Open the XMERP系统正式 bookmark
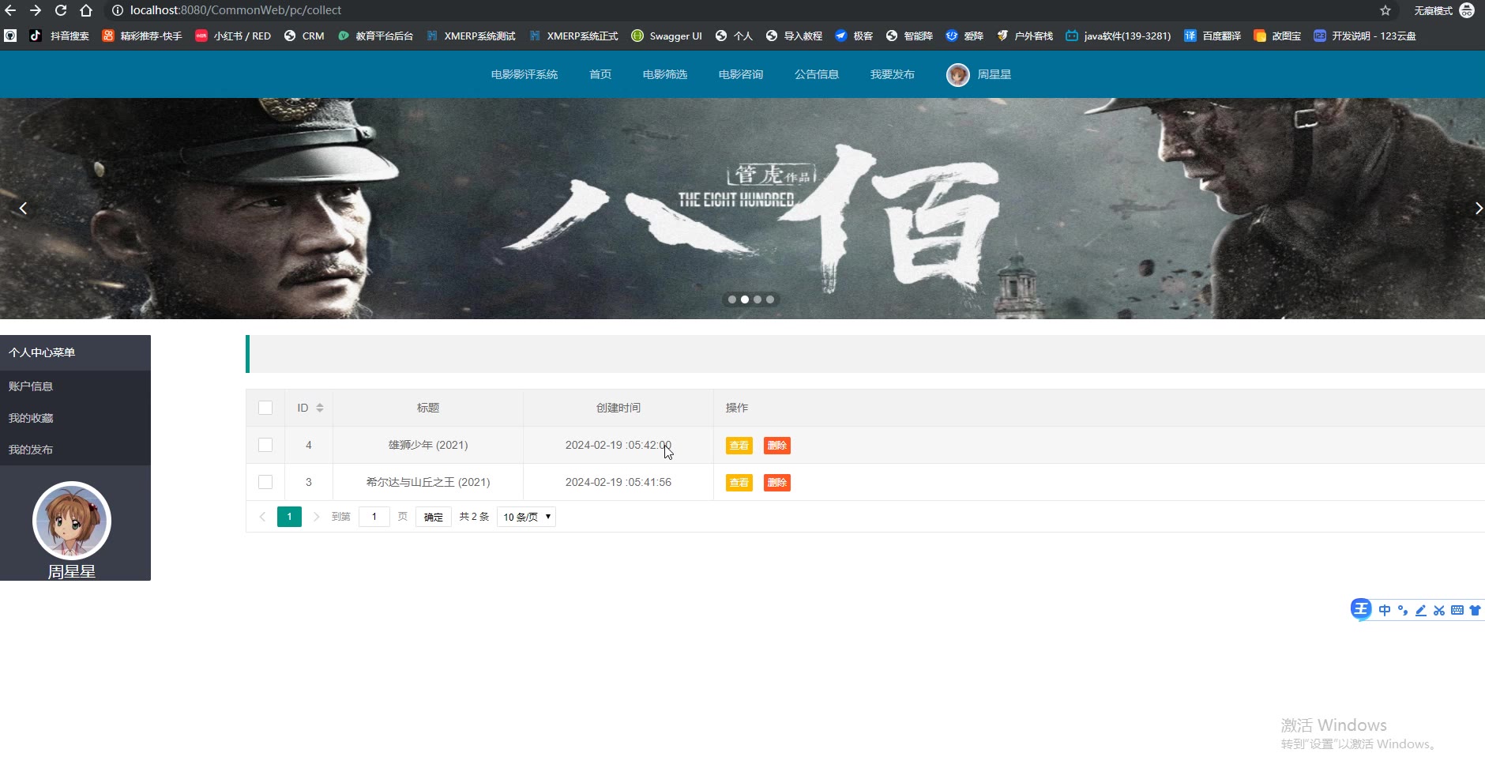The height and width of the screenshot is (768, 1485). [x=573, y=36]
